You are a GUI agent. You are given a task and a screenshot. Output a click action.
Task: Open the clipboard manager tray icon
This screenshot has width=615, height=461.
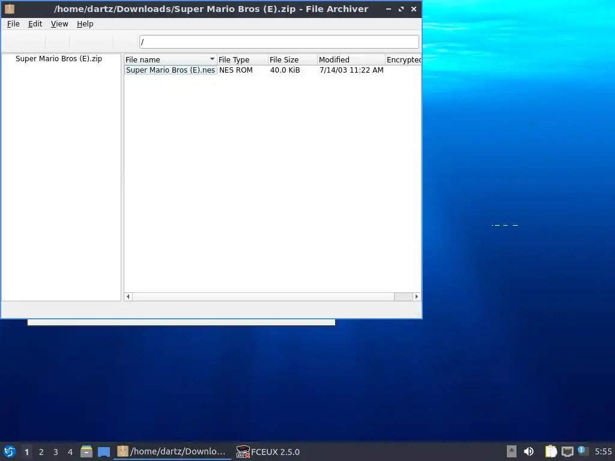click(551, 451)
